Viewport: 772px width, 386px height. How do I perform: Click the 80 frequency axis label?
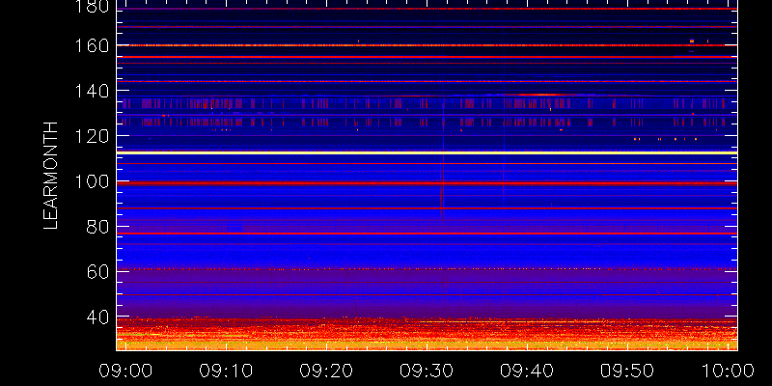coord(98,227)
